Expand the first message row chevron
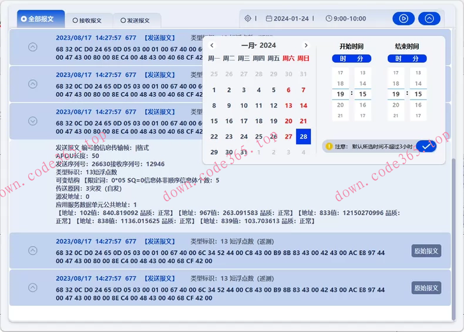The width and height of the screenshot is (464, 332). (x=33, y=47)
